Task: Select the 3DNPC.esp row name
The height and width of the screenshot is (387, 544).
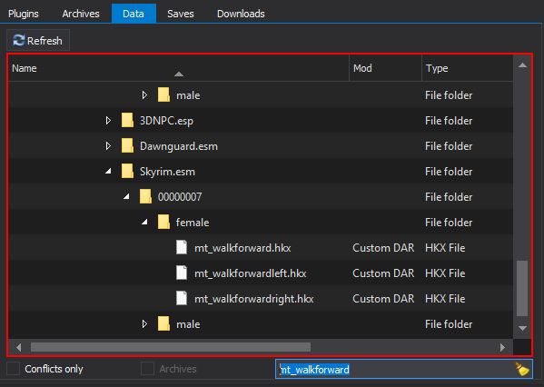Action: [166, 121]
